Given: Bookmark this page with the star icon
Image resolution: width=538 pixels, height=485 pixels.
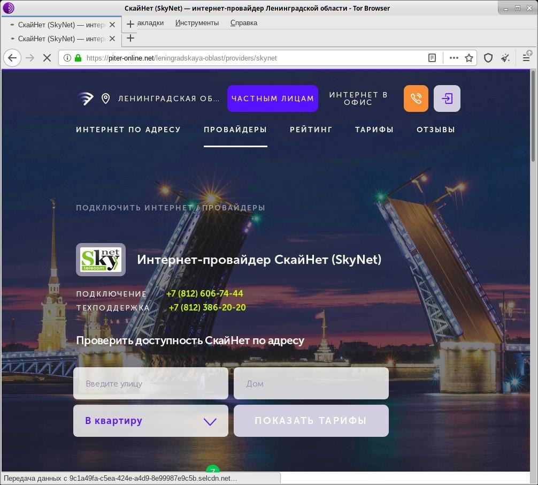Looking at the screenshot, I should coord(469,58).
